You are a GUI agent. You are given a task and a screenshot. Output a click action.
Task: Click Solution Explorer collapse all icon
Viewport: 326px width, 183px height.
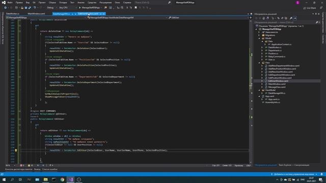click(282, 18)
